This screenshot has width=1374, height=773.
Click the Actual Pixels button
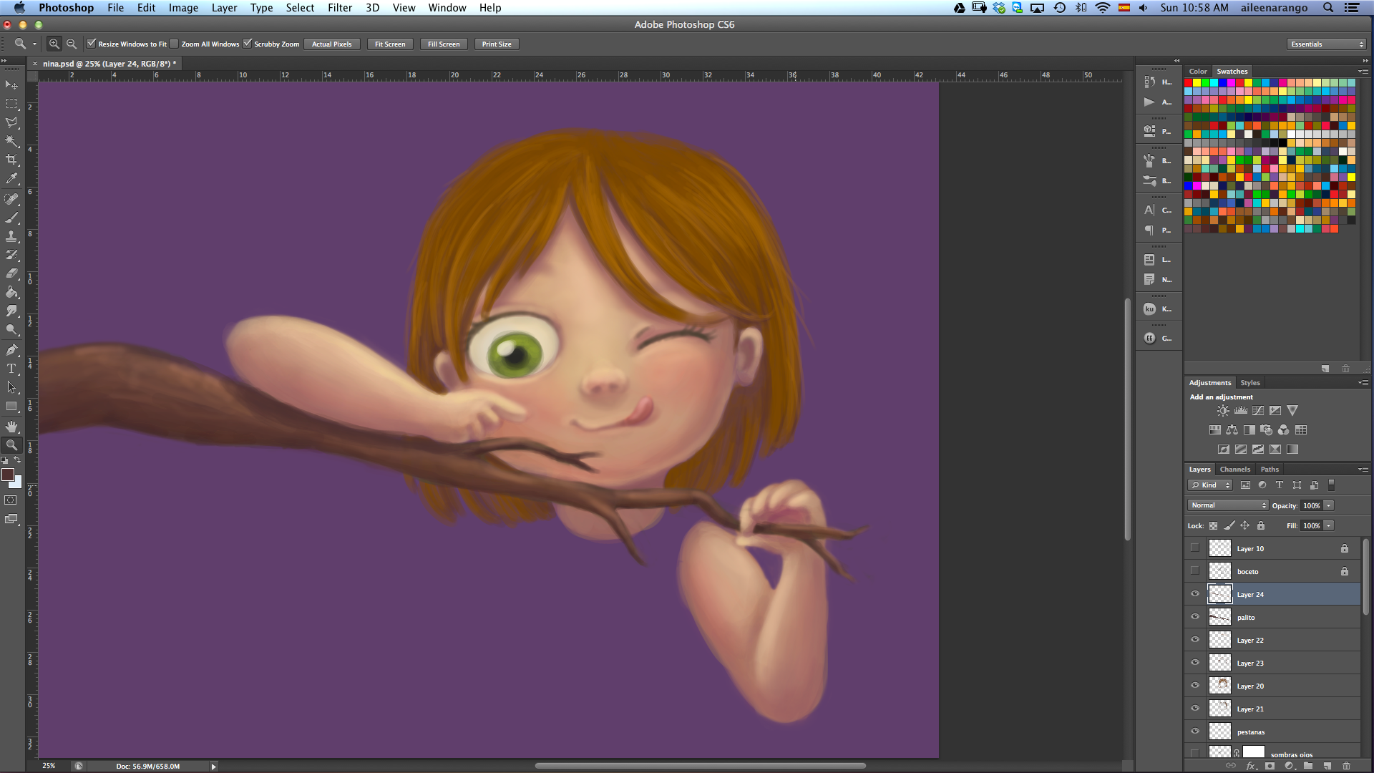[331, 44]
